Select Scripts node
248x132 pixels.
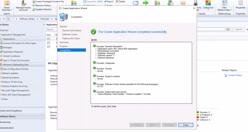pyautogui.click(x=4, y=99)
